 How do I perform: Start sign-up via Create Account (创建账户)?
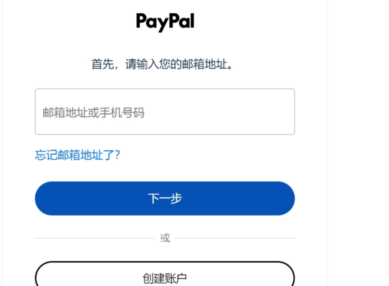(165, 274)
